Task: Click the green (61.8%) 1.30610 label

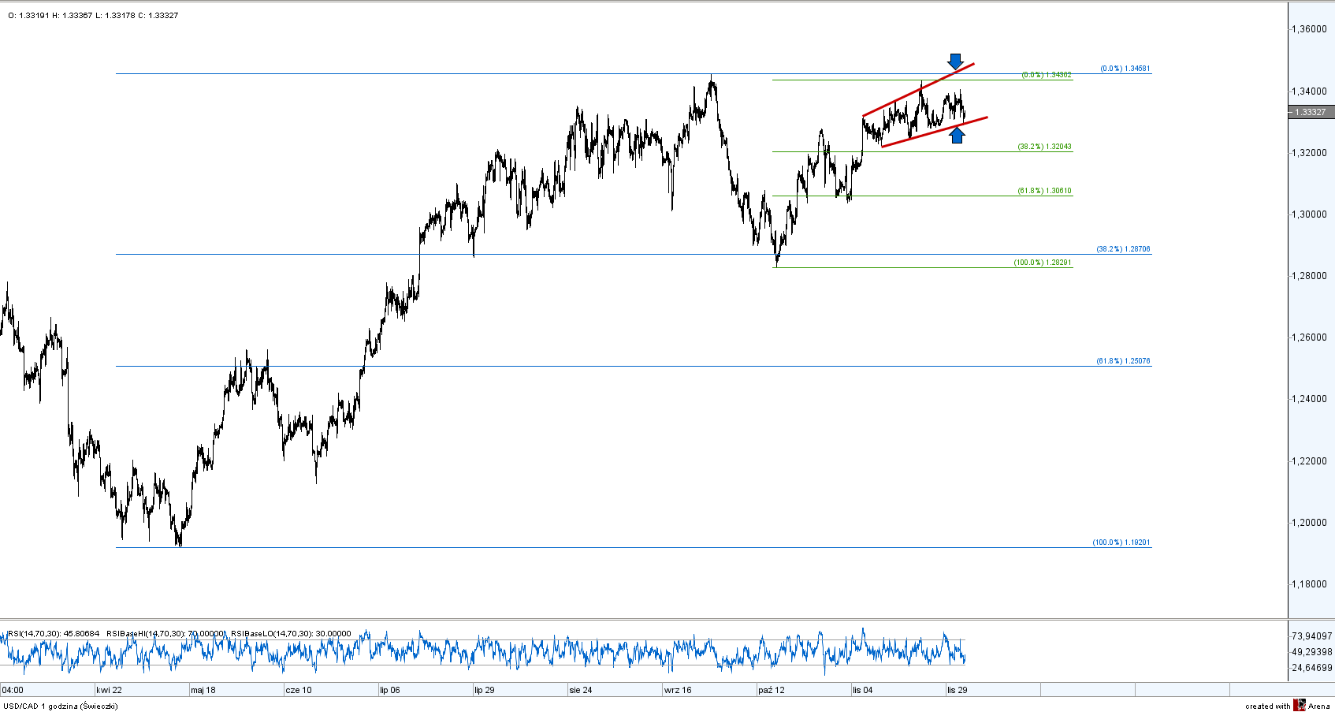Action: 1044,191
